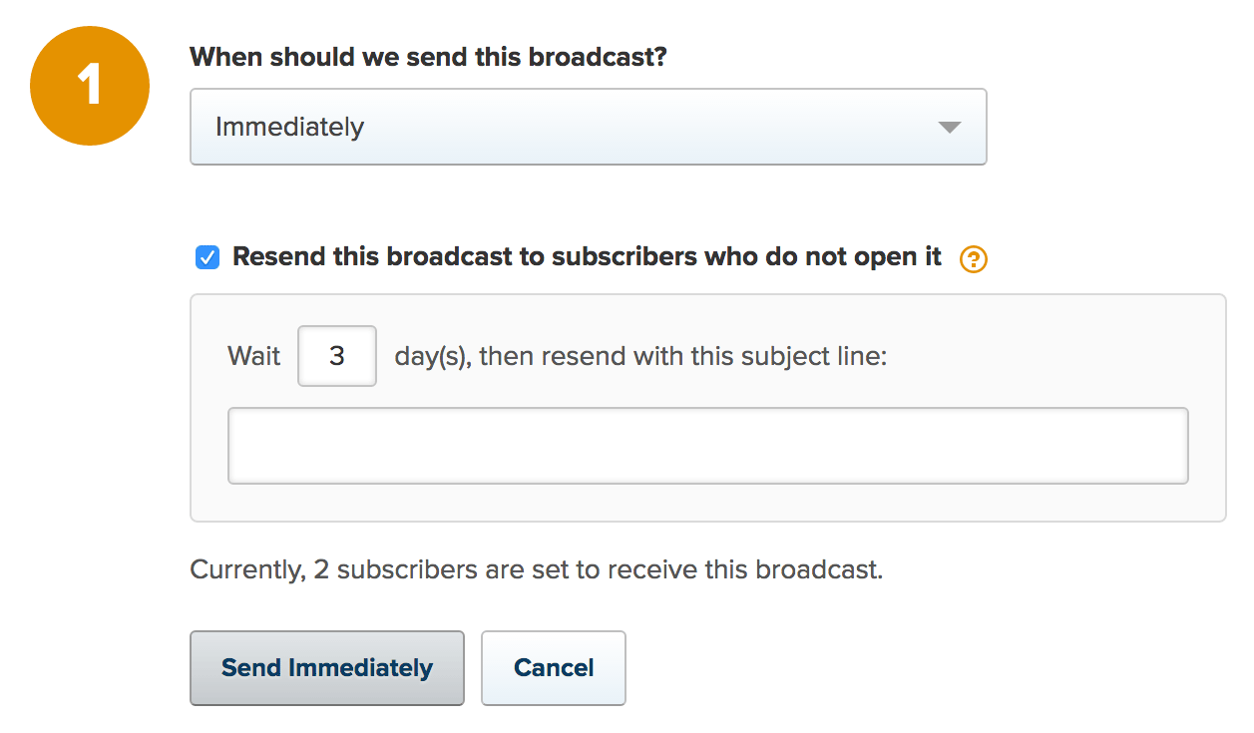Click the 'Immediately' text in the combo box
Image resolution: width=1254 pixels, height=733 pixels.
[289, 128]
